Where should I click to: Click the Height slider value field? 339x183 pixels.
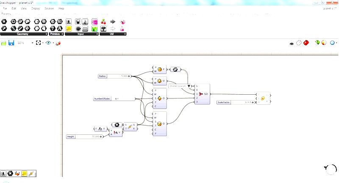pos(89,137)
